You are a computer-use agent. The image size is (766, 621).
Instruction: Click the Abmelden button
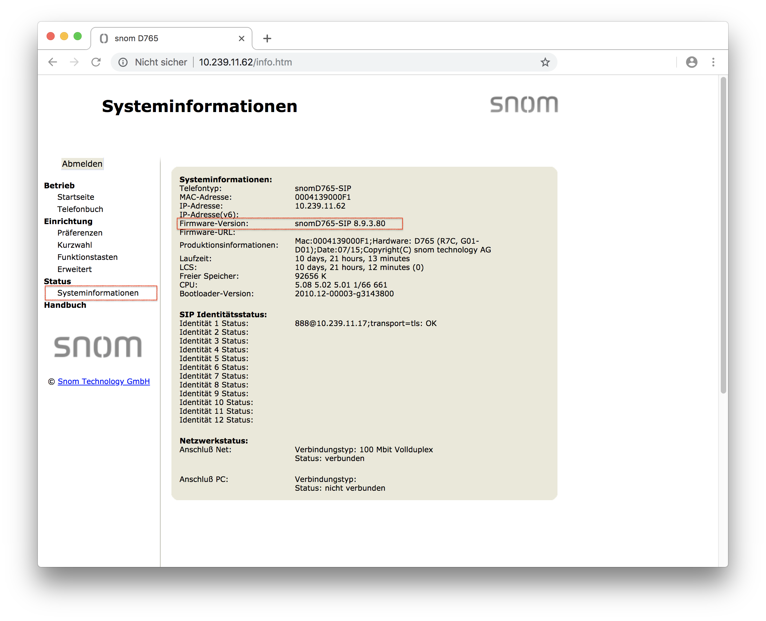click(x=82, y=163)
